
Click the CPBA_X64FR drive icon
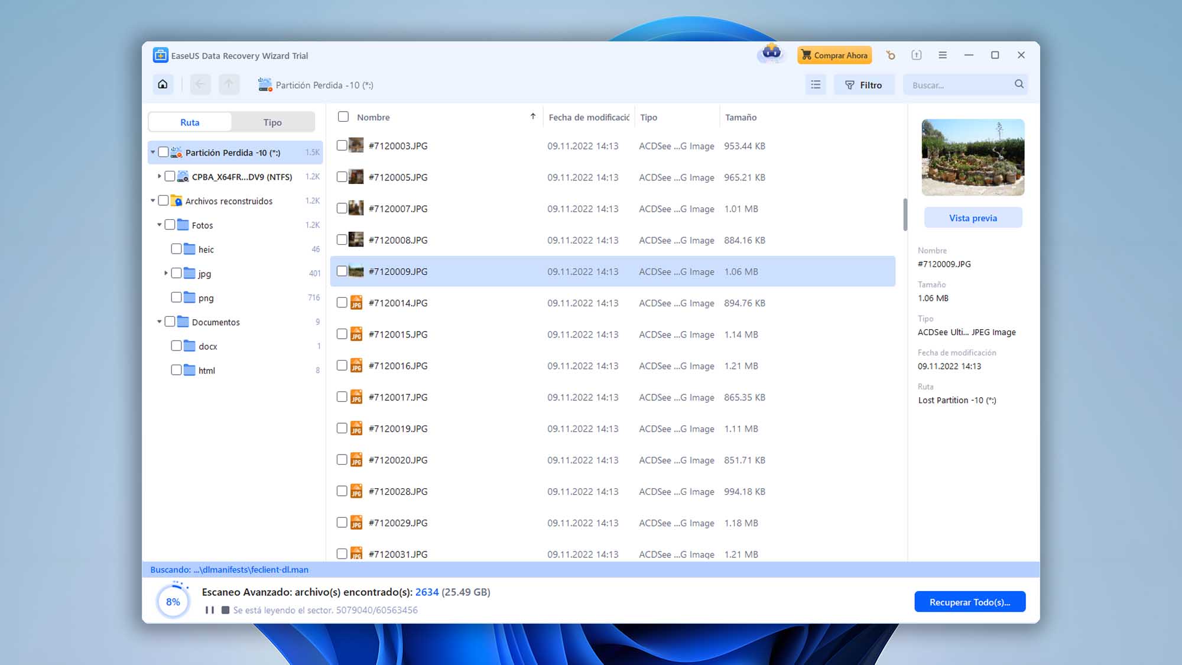(183, 176)
